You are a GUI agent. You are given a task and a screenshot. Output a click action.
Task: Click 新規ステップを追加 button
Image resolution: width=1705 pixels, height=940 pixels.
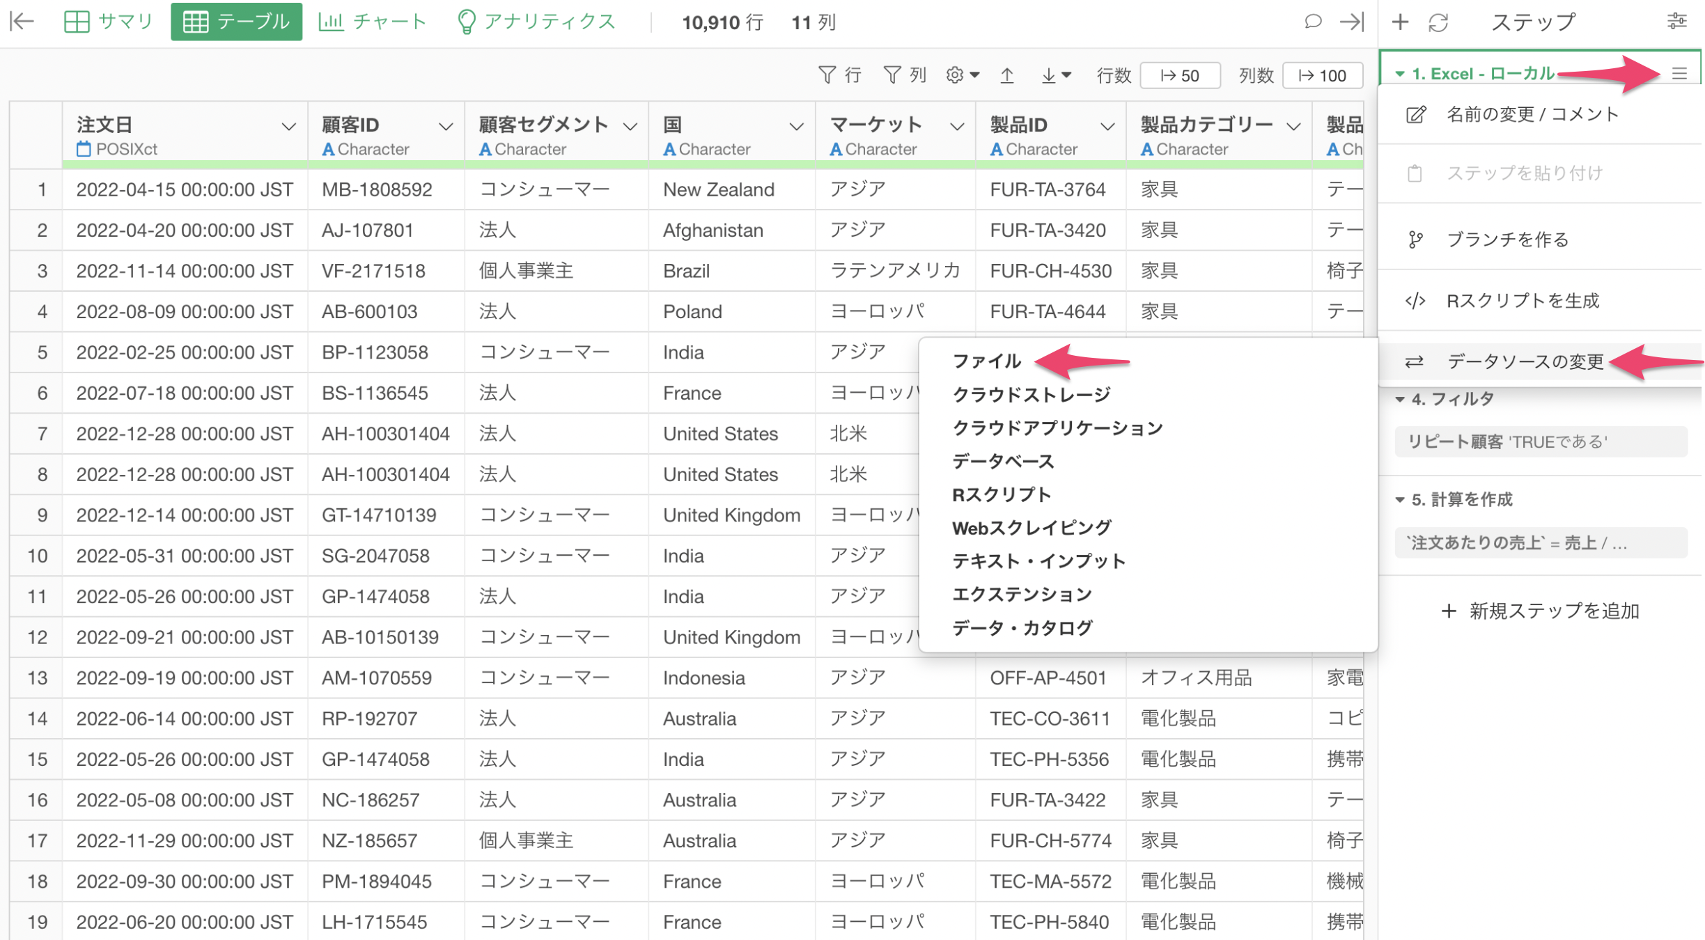(x=1541, y=611)
